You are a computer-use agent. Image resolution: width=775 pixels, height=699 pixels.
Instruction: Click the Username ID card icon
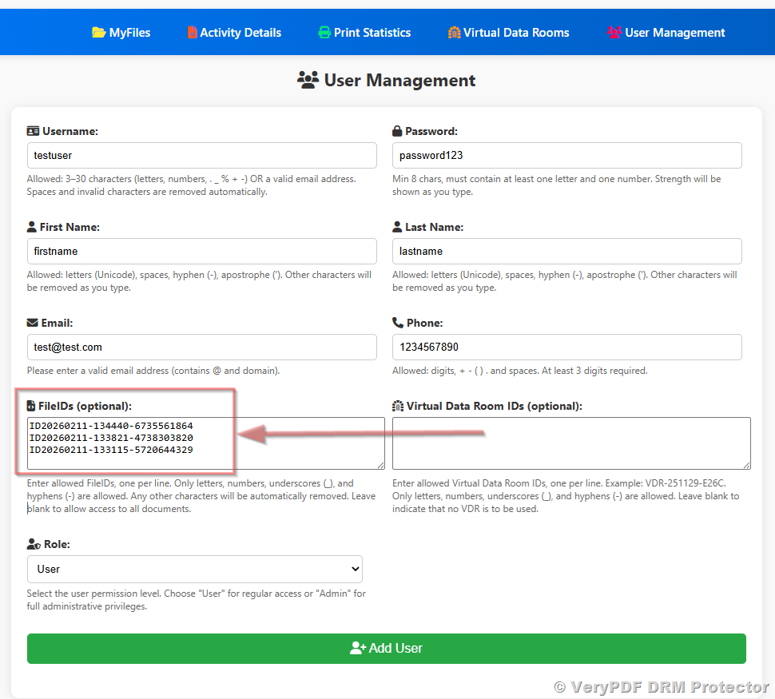click(x=33, y=131)
